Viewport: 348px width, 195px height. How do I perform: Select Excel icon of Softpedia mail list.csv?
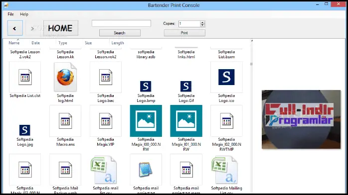click(104, 170)
